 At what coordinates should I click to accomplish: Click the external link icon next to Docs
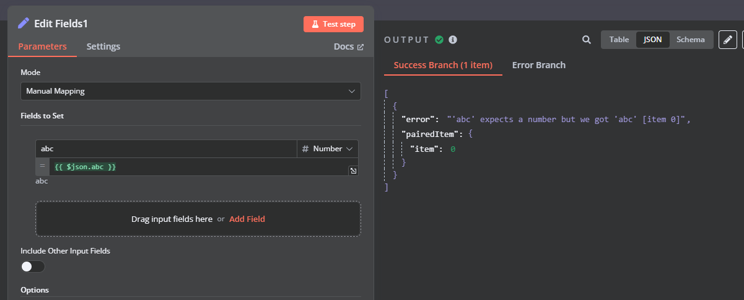361,47
